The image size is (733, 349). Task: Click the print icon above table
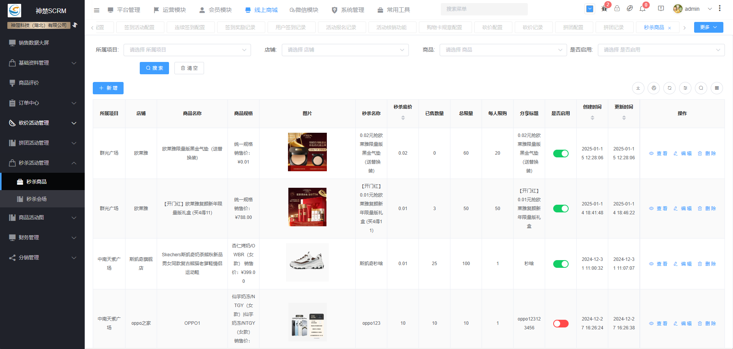pos(654,88)
